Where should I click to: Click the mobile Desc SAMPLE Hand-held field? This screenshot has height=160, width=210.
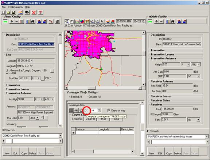click(x=182, y=44)
